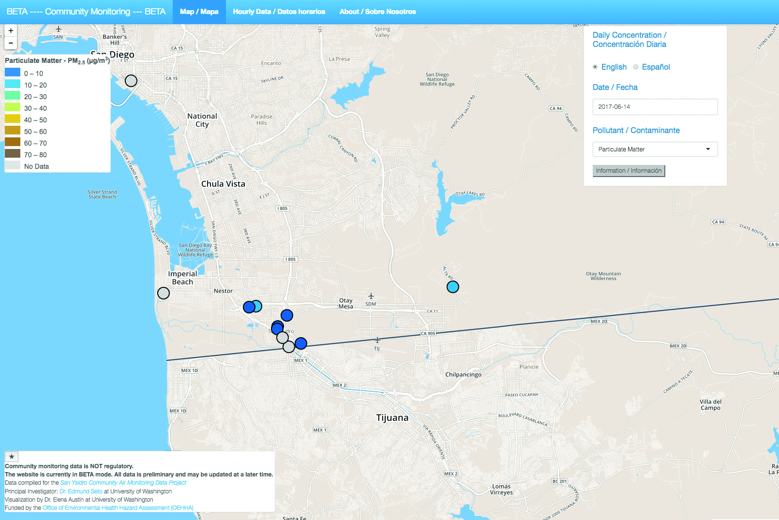Click the gray monitor marker in San Diego

click(x=131, y=81)
